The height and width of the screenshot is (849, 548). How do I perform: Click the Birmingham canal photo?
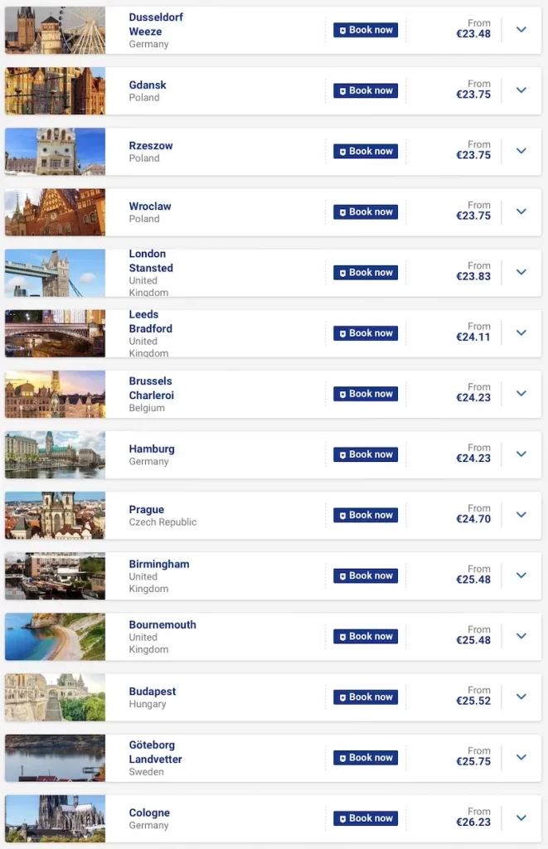click(55, 576)
